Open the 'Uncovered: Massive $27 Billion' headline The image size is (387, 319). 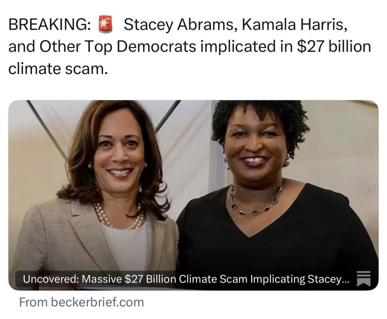coord(186,279)
